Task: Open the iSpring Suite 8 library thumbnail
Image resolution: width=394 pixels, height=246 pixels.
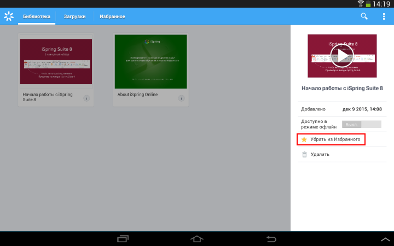Action: (x=56, y=61)
